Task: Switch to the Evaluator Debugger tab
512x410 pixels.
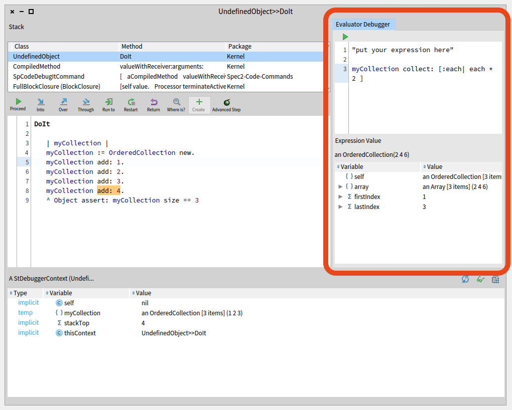Action: click(x=363, y=25)
